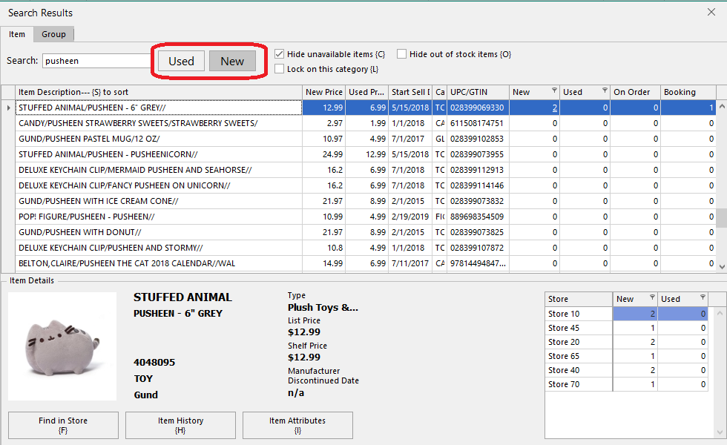The width and height of the screenshot is (727, 445).
Task: Select GUND/PUSHEEN WITH DONUT row
Action: [x=366, y=232]
